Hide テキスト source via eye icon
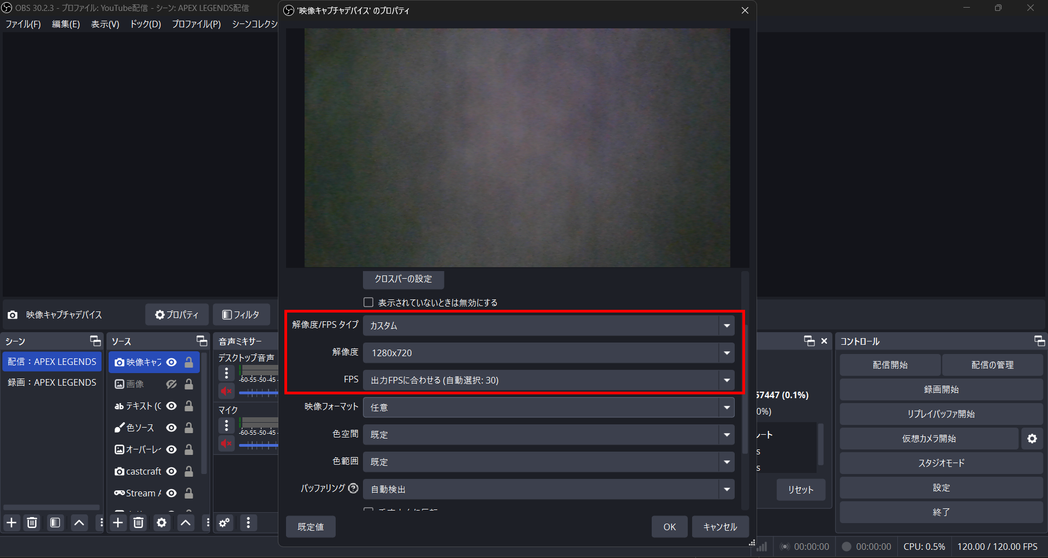Screen dimensions: 1048x558 click(x=171, y=406)
